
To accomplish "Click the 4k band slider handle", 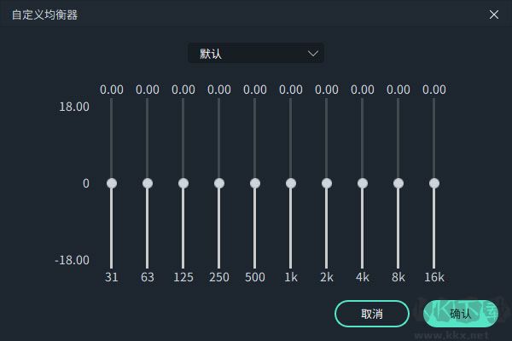I will click(x=363, y=183).
